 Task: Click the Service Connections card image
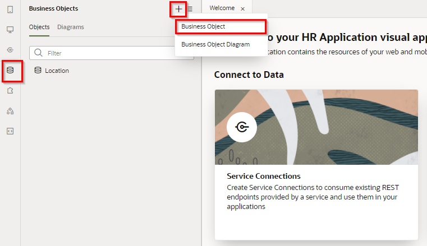coord(316,127)
